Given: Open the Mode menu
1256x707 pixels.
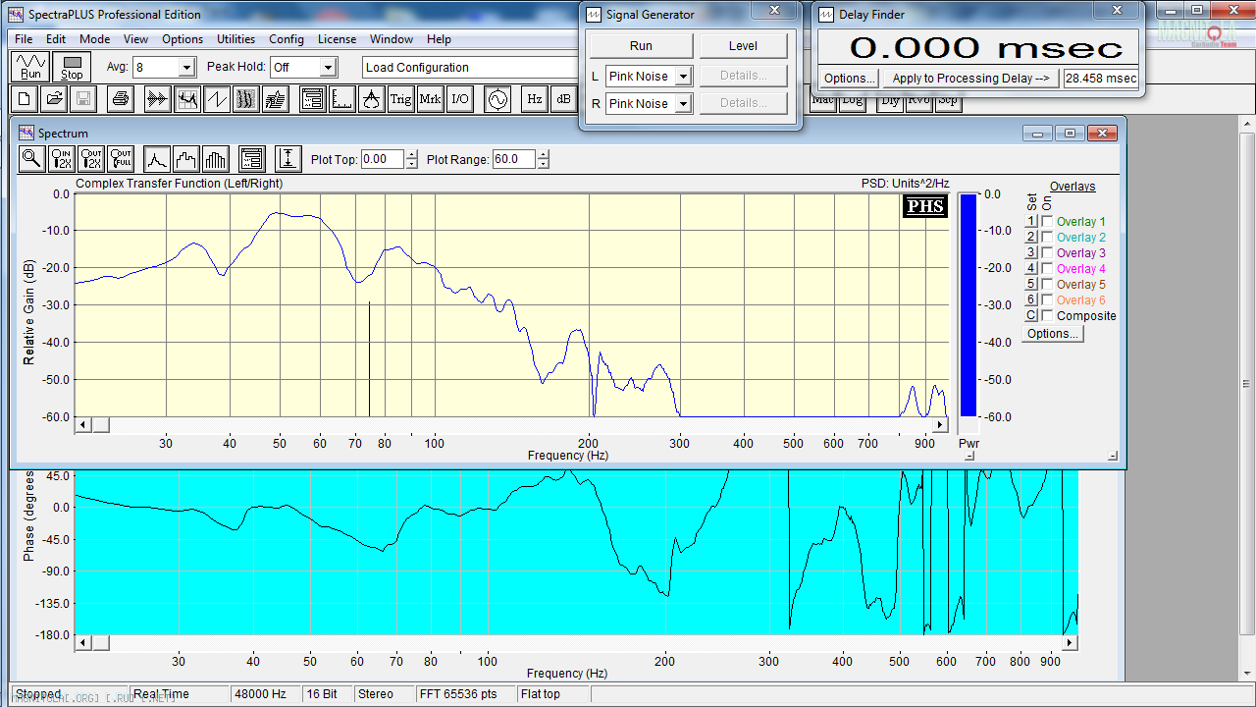Looking at the screenshot, I should (94, 39).
